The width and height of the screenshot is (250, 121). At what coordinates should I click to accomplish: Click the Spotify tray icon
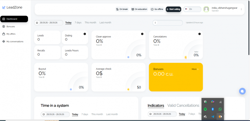[205, 109]
